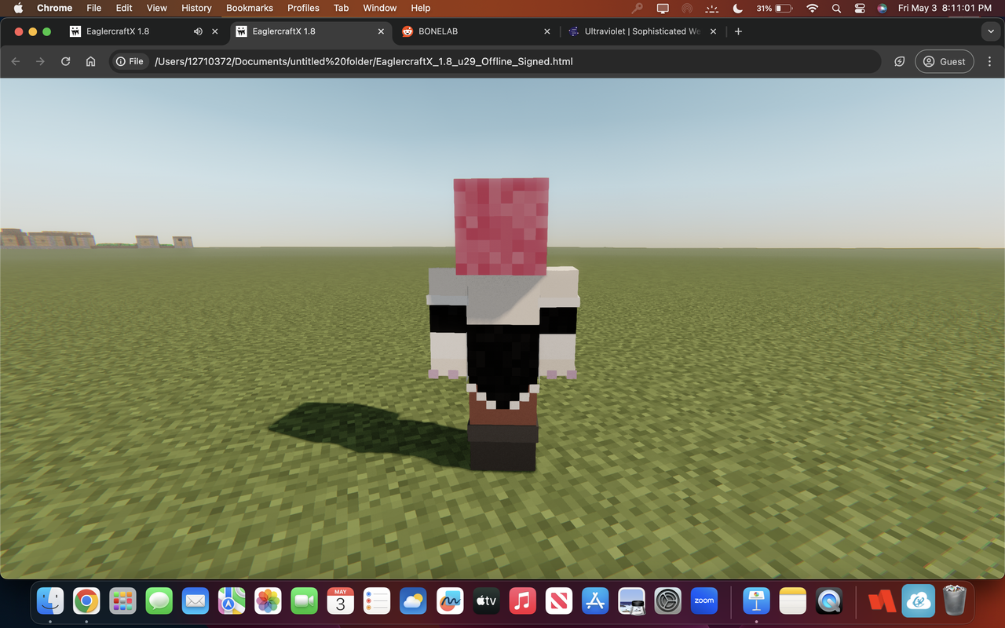Screen dimensions: 1005x628
Task: Open the screen mirroring display icon
Action: [x=663, y=8]
